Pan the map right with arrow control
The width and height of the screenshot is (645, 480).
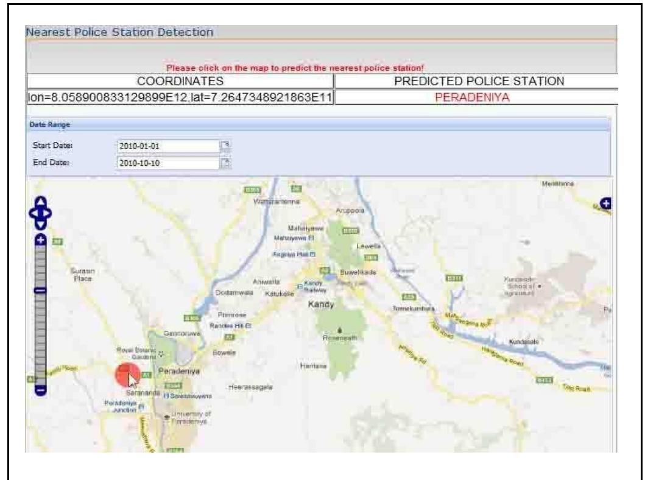tap(49, 213)
